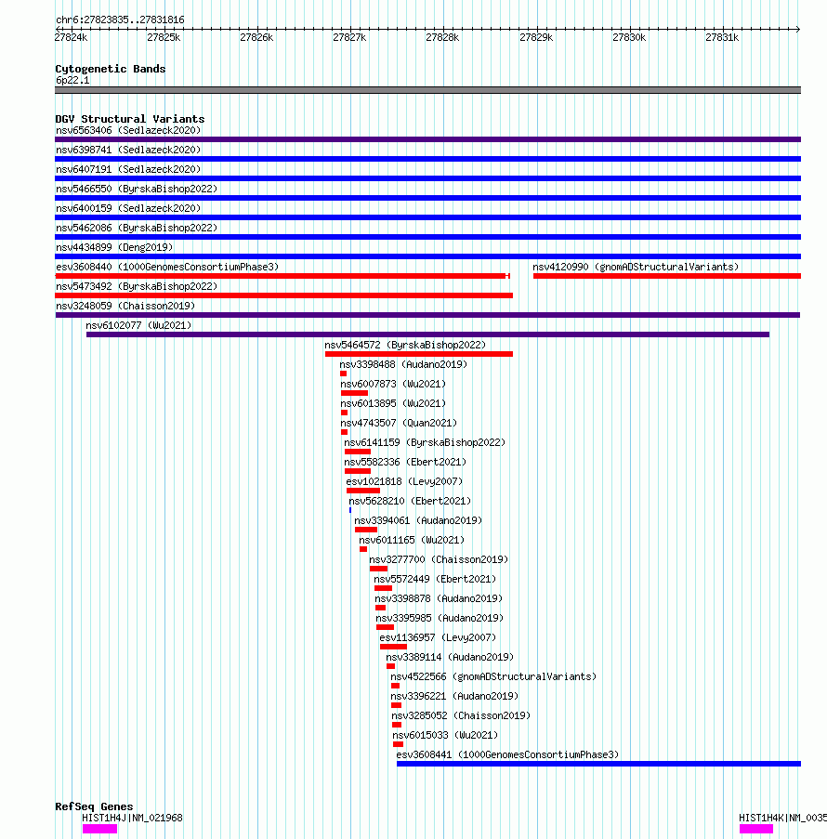Open nsv3394061 (Audano2019) variant

tap(418, 521)
